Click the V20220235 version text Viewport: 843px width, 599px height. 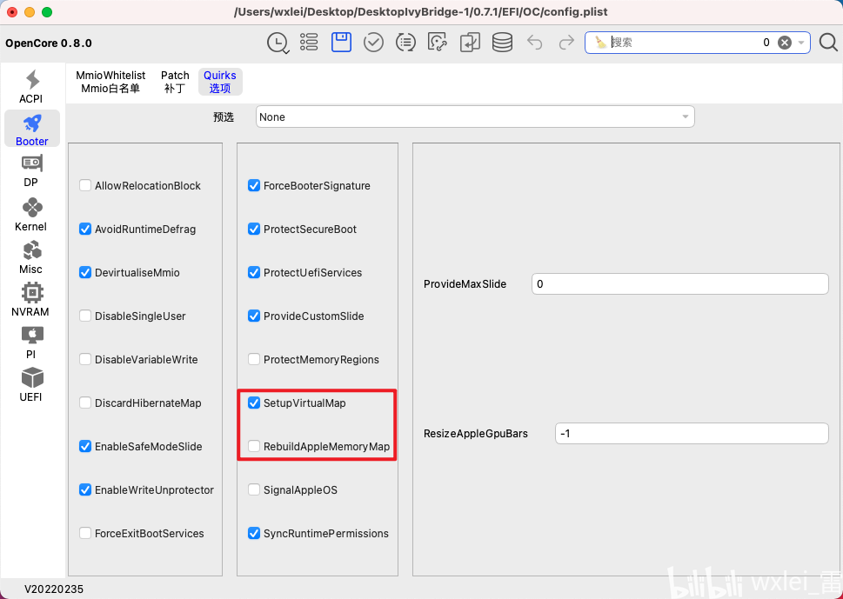click(x=54, y=589)
